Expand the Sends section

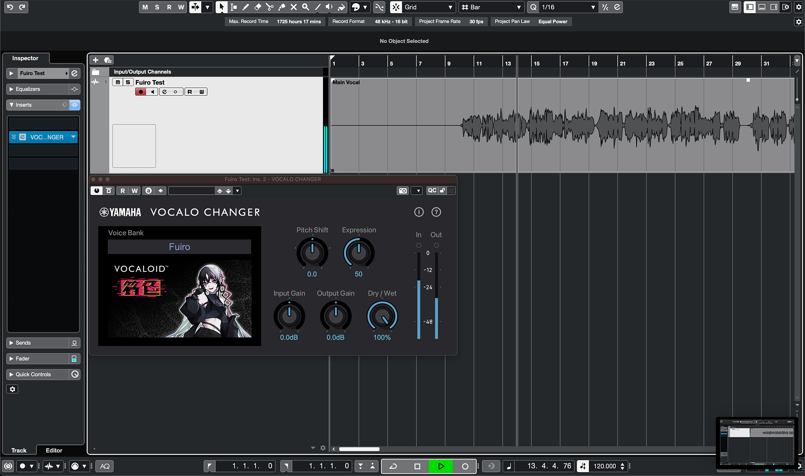(11, 343)
